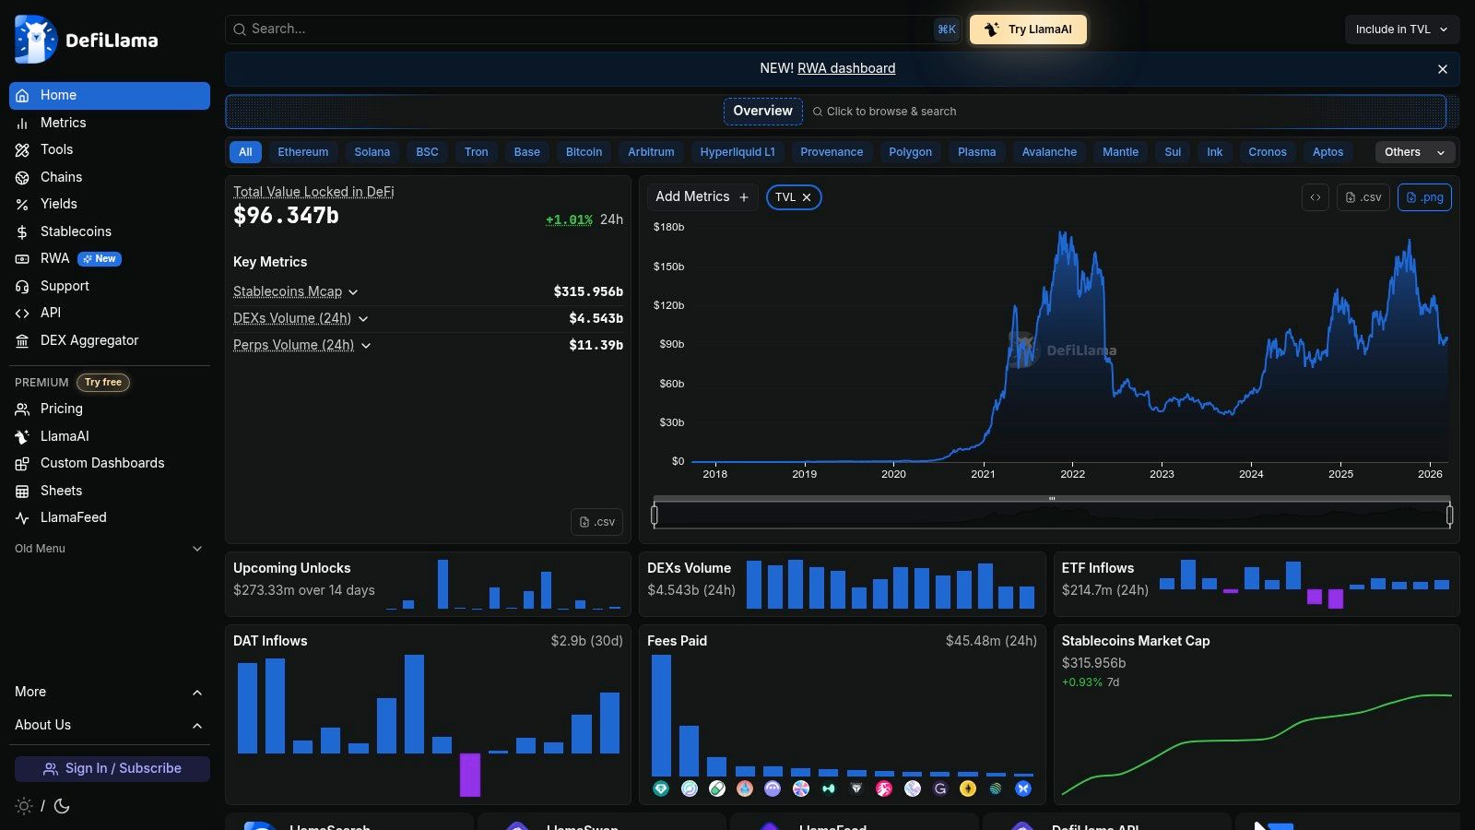Click Add Metrics button
Image resolution: width=1475 pixels, height=830 pixels.
(702, 196)
